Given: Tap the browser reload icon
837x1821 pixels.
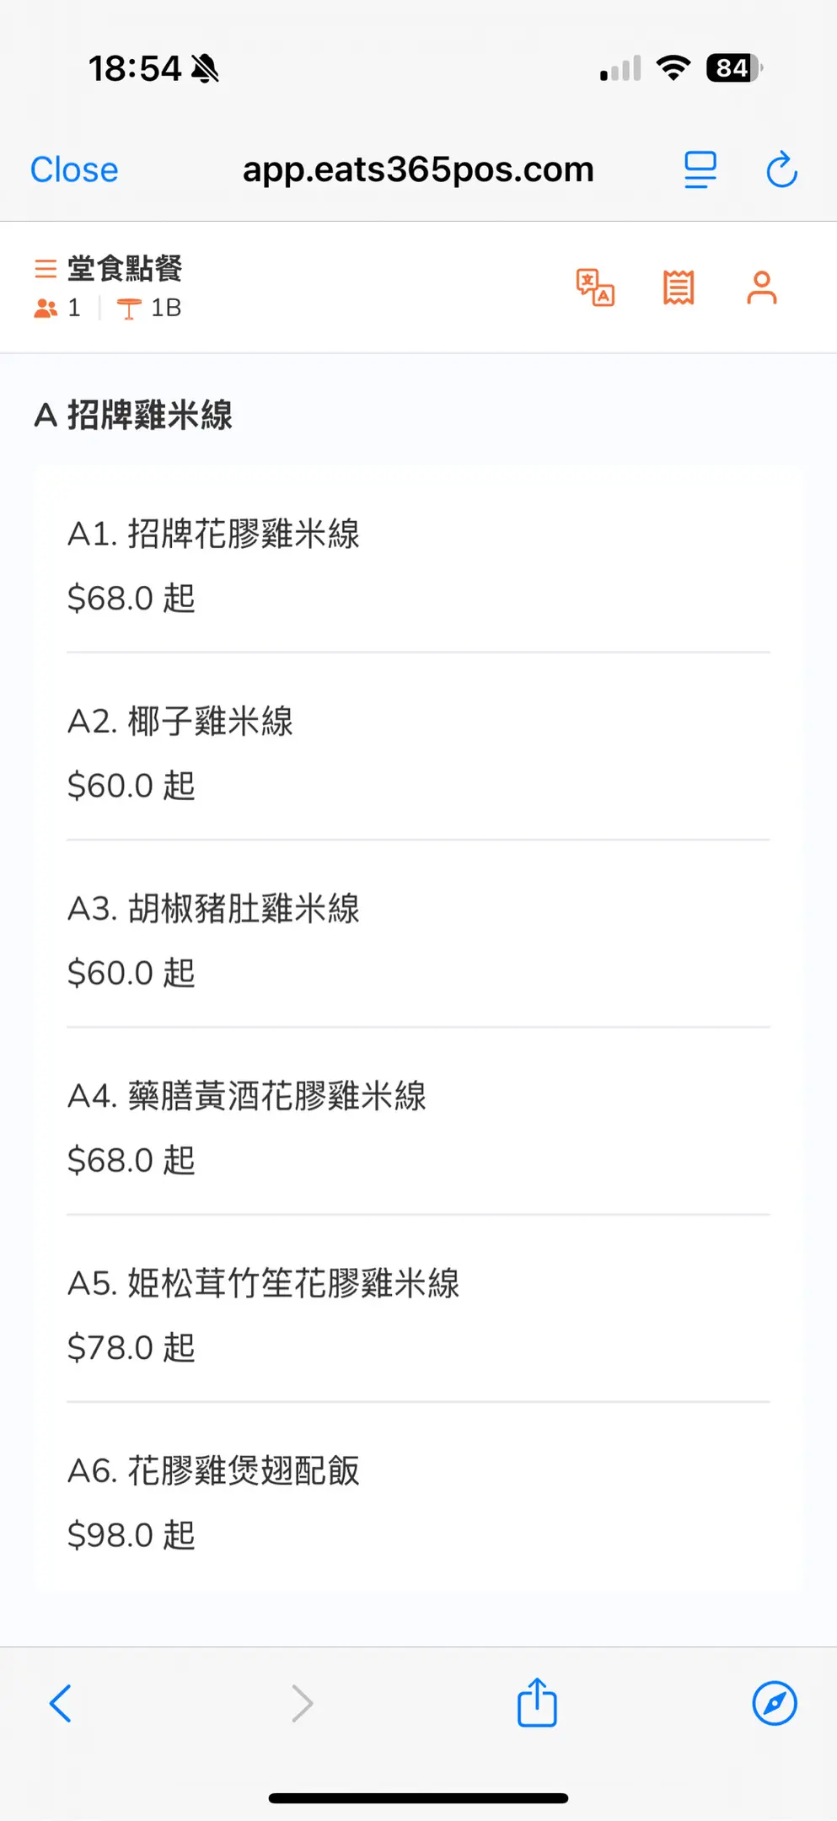Looking at the screenshot, I should point(781,169).
